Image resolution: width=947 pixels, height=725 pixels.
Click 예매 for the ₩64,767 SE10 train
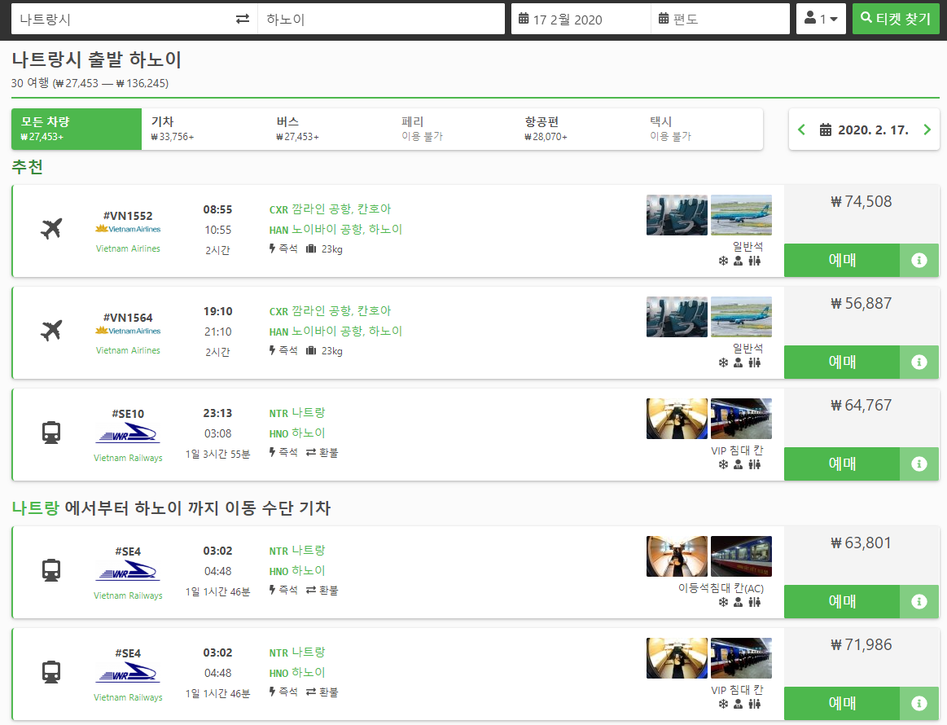pos(842,464)
